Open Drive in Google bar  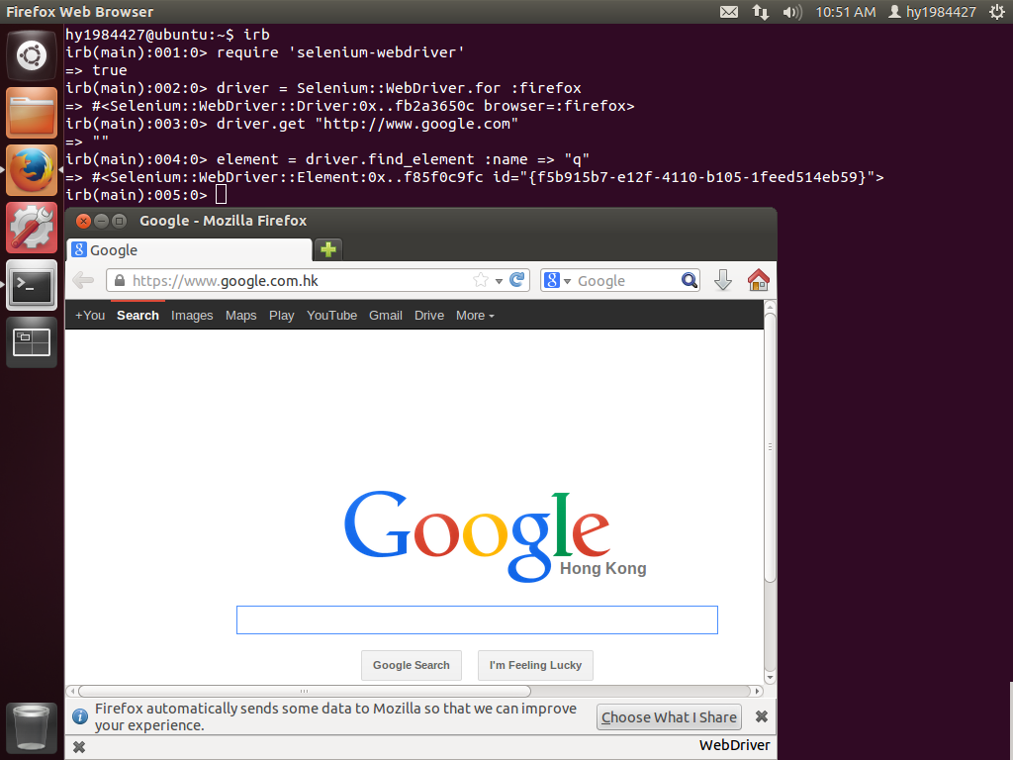[x=429, y=316]
